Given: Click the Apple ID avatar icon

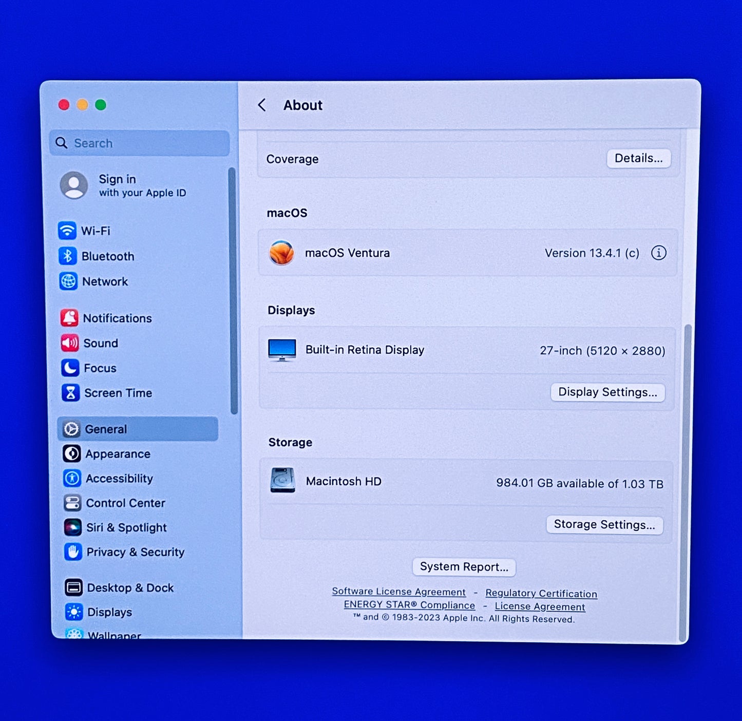Looking at the screenshot, I should click(x=74, y=185).
